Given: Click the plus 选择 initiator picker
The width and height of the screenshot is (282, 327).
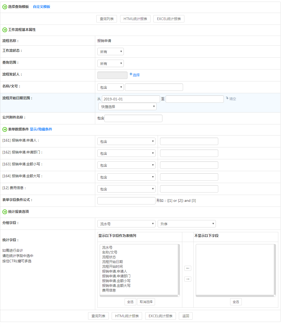Looking at the screenshot, I should [135, 75].
